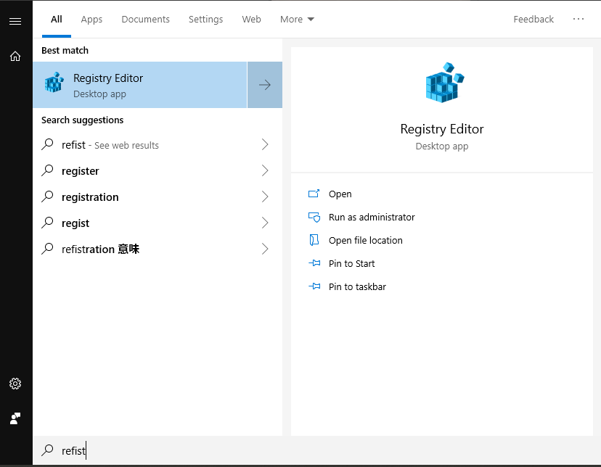This screenshot has width=601, height=467.
Task: Expand Registry Editor result with arrow button
Action: pos(265,85)
